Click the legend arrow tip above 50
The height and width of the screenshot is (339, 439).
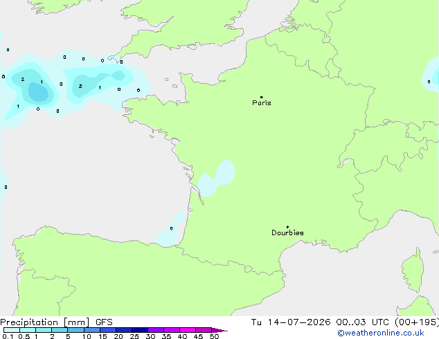(x=219, y=330)
